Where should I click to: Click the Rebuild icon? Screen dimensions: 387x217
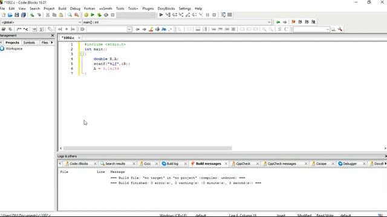pyautogui.click(x=106, y=15)
